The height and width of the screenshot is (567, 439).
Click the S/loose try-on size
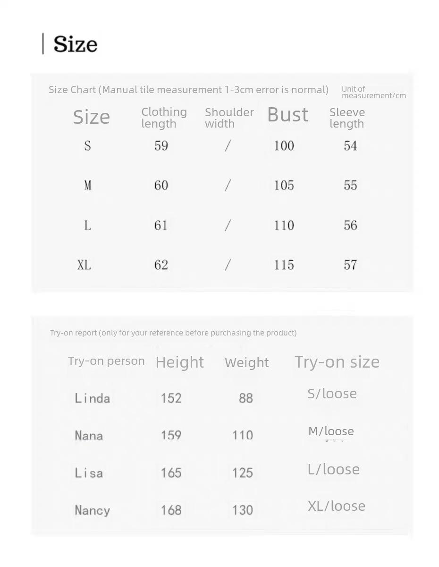click(x=332, y=394)
